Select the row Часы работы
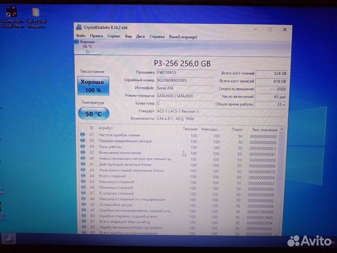Screen dimensions: 337x253 click(179, 148)
